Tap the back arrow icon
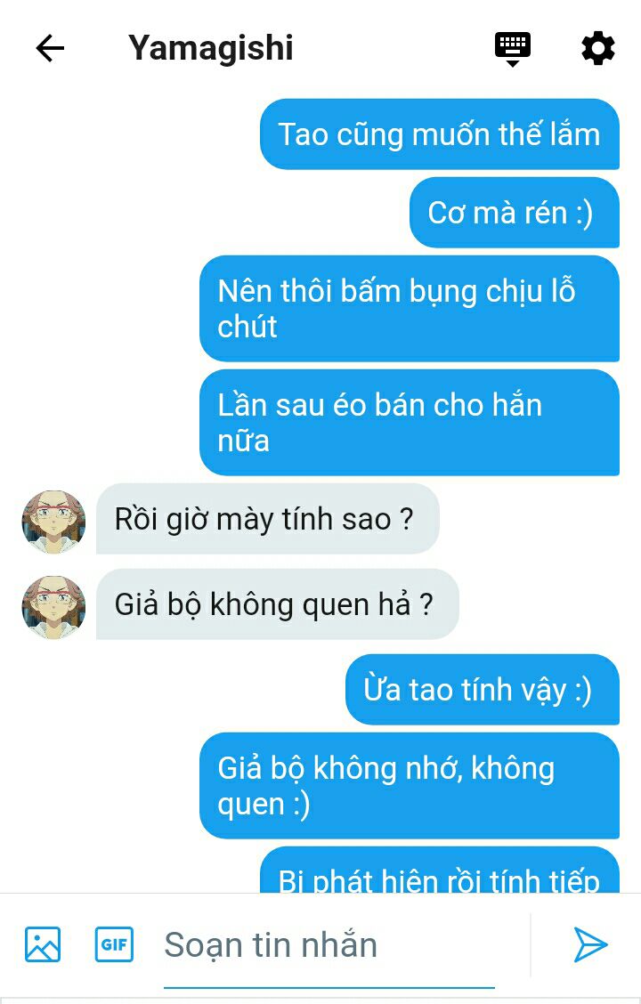Image resolution: width=641 pixels, height=1004 pixels. [50, 48]
